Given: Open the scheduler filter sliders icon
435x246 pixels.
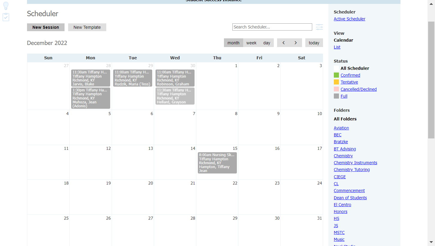Looking at the screenshot, I should click(319, 27).
